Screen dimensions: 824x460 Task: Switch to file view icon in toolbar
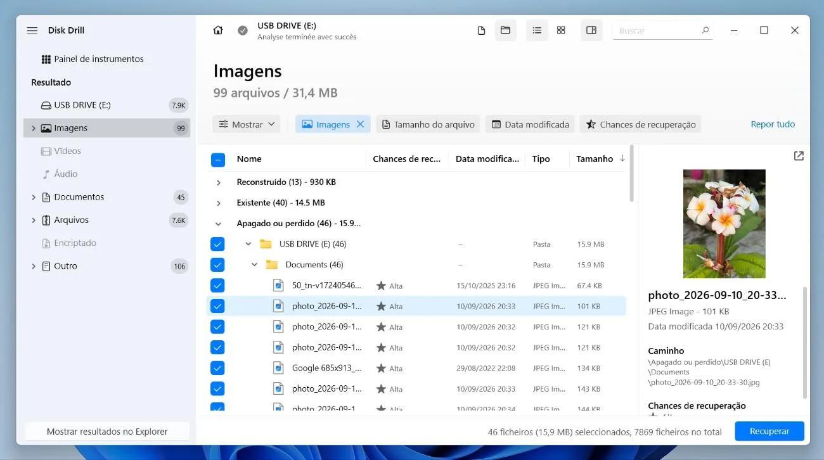[481, 30]
